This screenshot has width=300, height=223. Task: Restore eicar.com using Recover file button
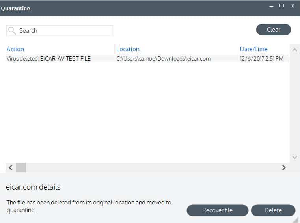tap(217, 210)
